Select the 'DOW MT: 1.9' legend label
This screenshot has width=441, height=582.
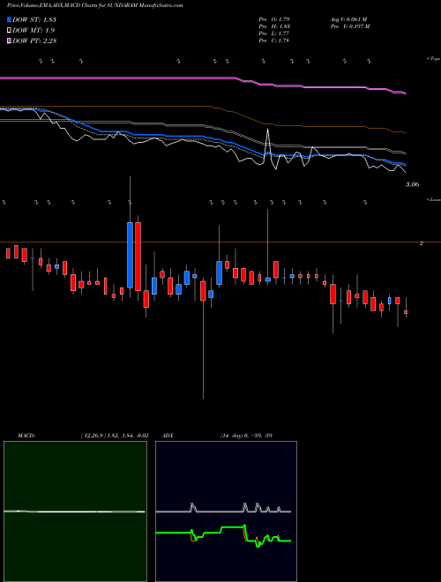pyautogui.click(x=34, y=31)
